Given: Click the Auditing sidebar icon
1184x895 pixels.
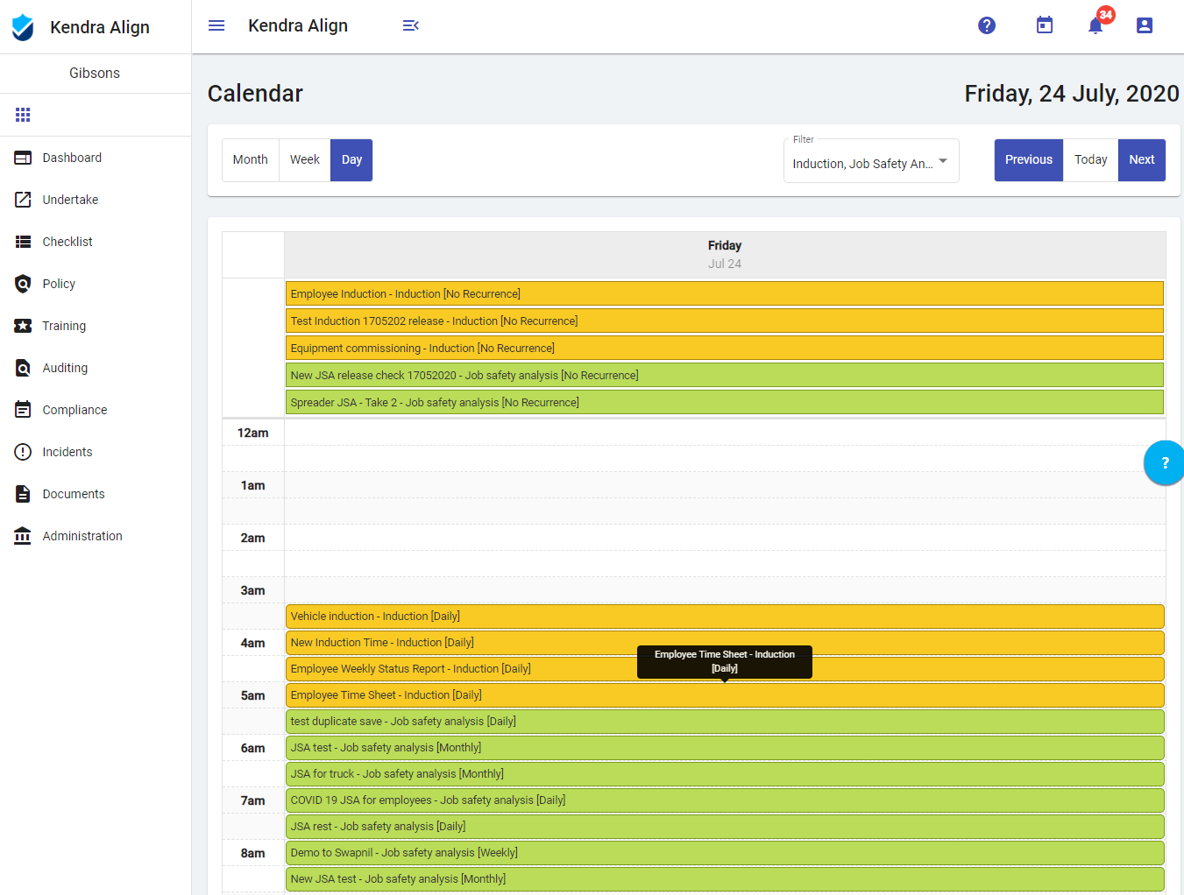Looking at the screenshot, I should pyautogui.click(x=23, y=368).
